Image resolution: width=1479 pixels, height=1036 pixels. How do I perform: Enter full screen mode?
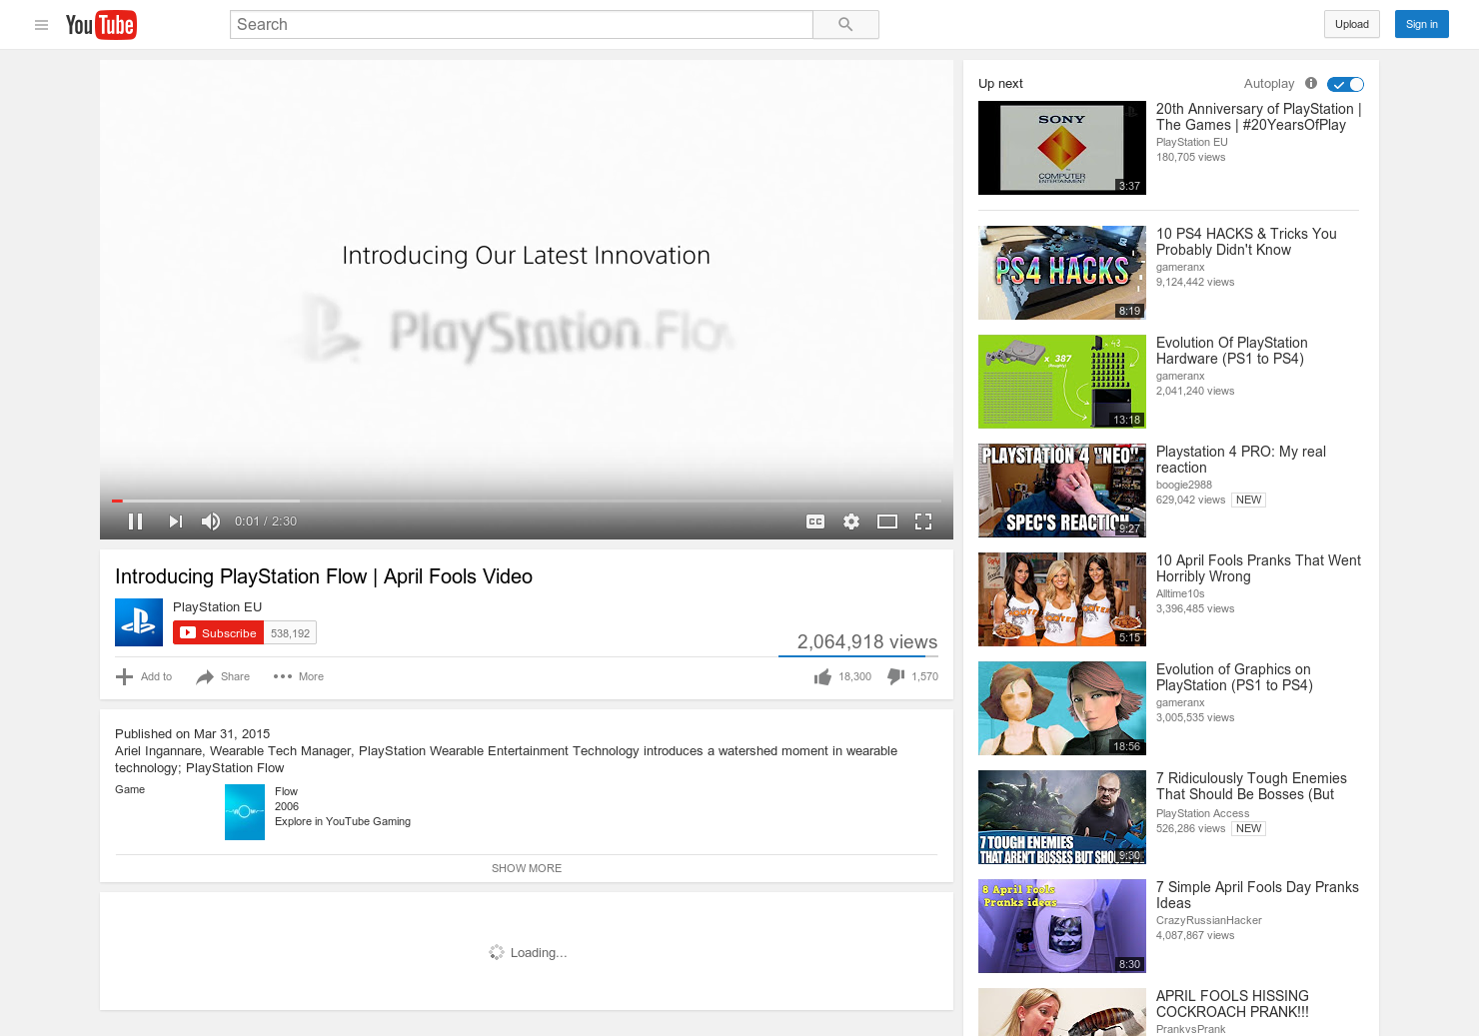[x=923, y=521]
